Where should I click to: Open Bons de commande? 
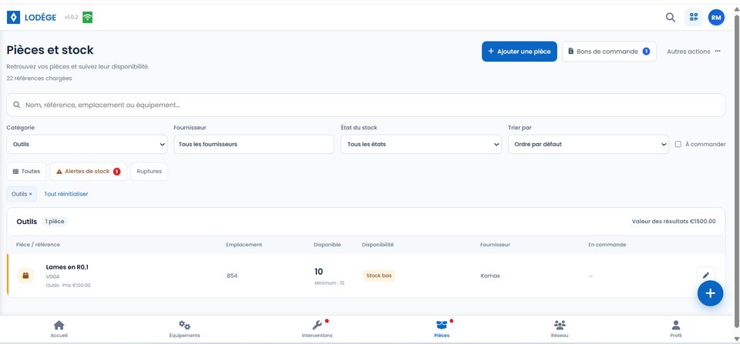click(x=609, y=52)
